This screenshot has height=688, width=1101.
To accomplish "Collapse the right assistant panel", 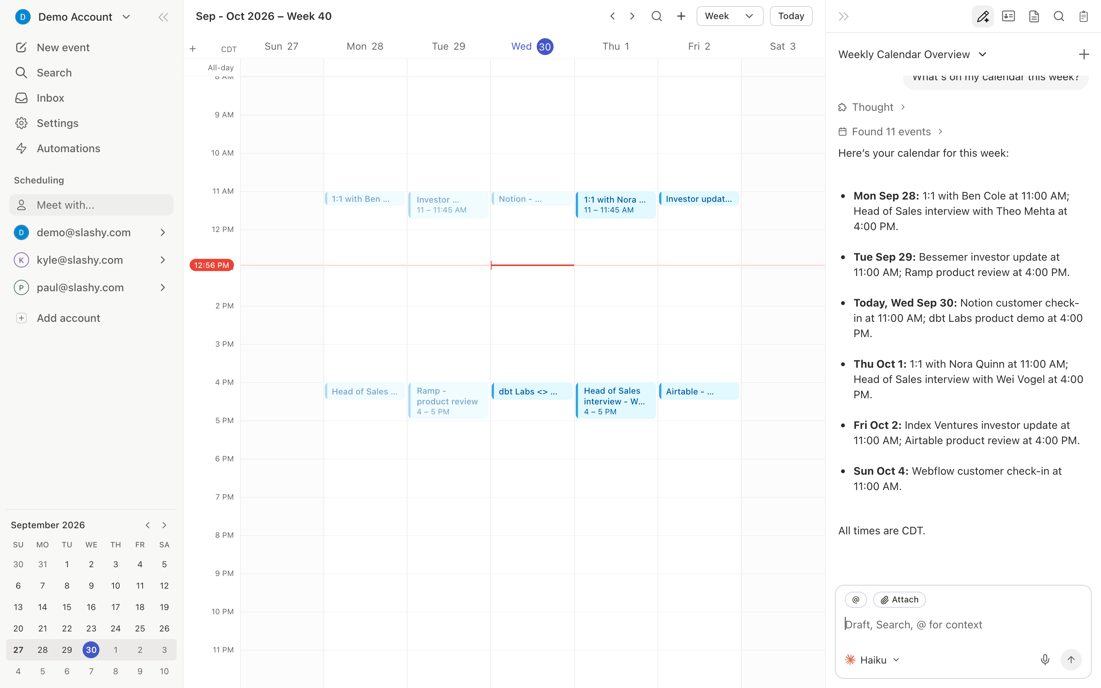I will click(843, 16).
